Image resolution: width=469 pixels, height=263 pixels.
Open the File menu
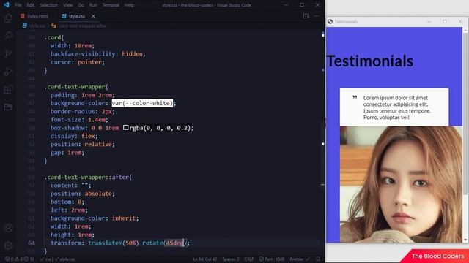point(18,5)
